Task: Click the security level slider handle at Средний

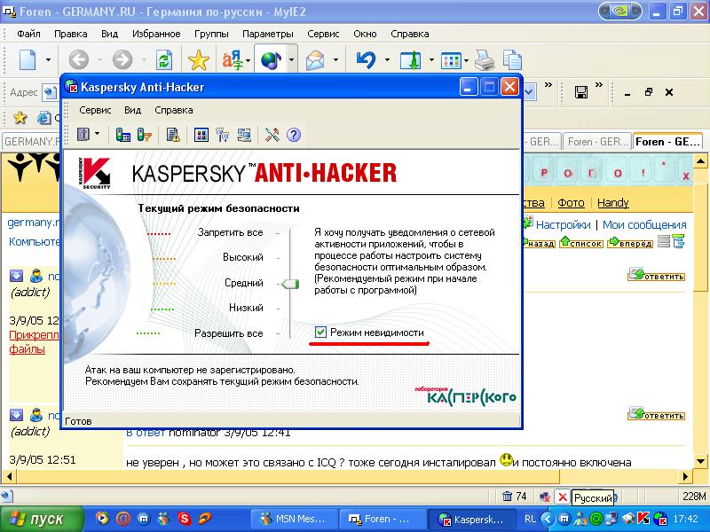Action: click(x=290, y=284)
